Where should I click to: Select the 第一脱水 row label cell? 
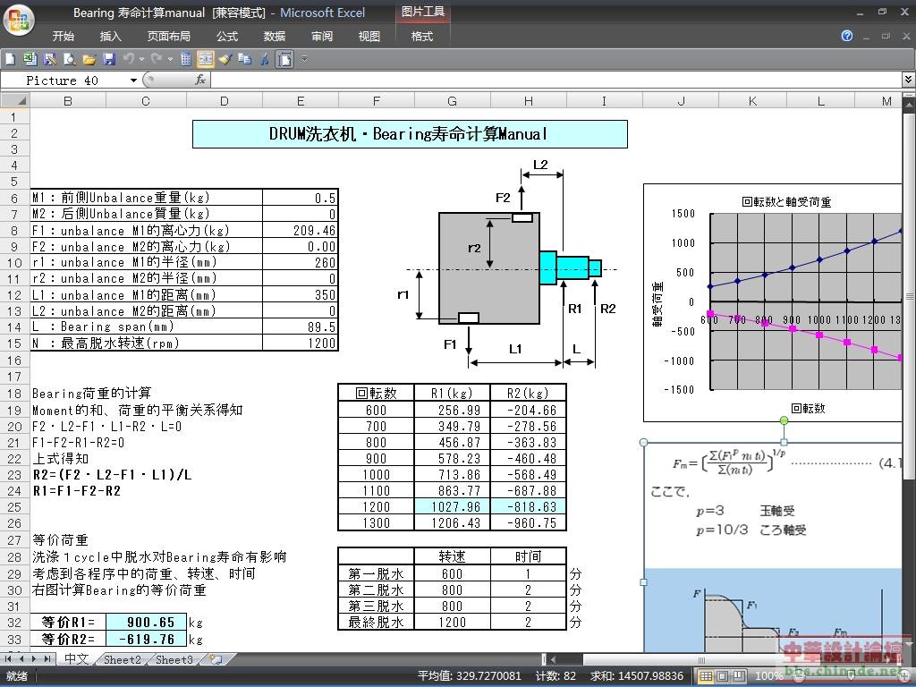point(377,573)
